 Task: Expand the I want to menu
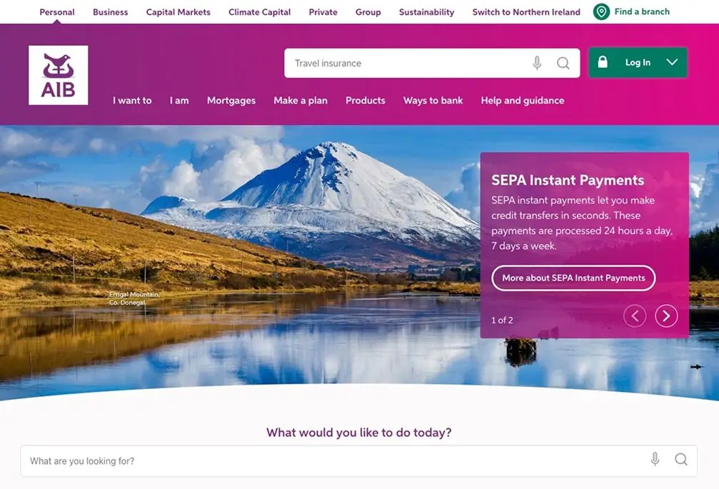pos(132,101)
